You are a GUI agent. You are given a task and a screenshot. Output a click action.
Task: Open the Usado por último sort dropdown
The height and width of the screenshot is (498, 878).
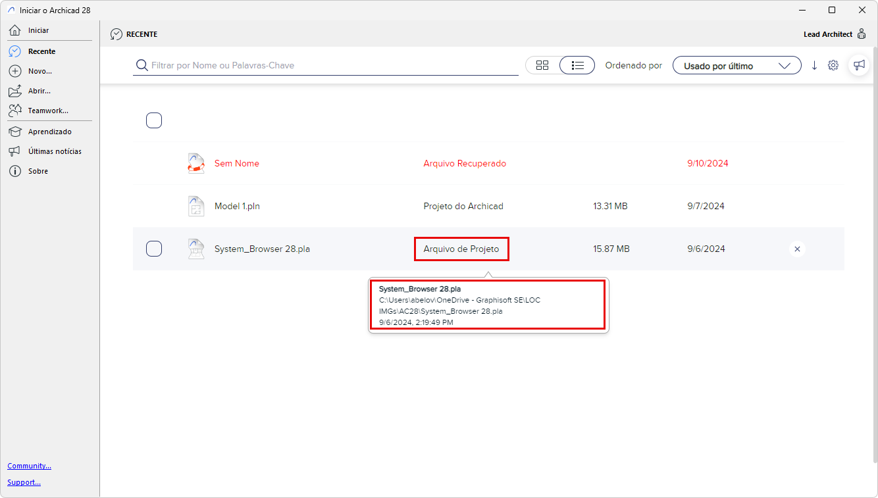pyautogui.click(x=736, y=65)
